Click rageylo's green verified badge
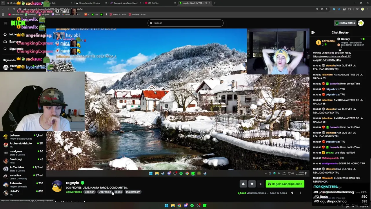 pyautogui.click(x=83, y=183)
